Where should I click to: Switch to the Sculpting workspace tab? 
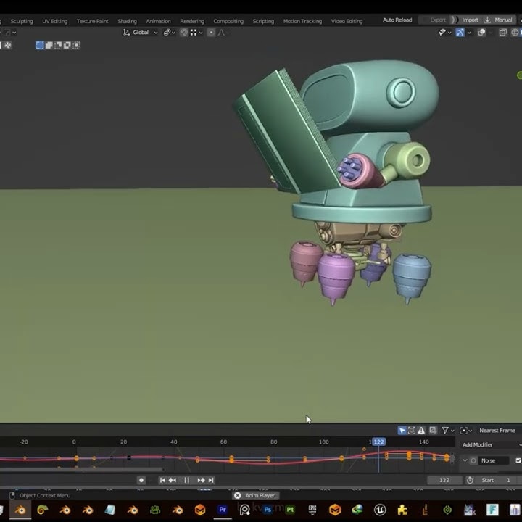[x=22, y=21]
